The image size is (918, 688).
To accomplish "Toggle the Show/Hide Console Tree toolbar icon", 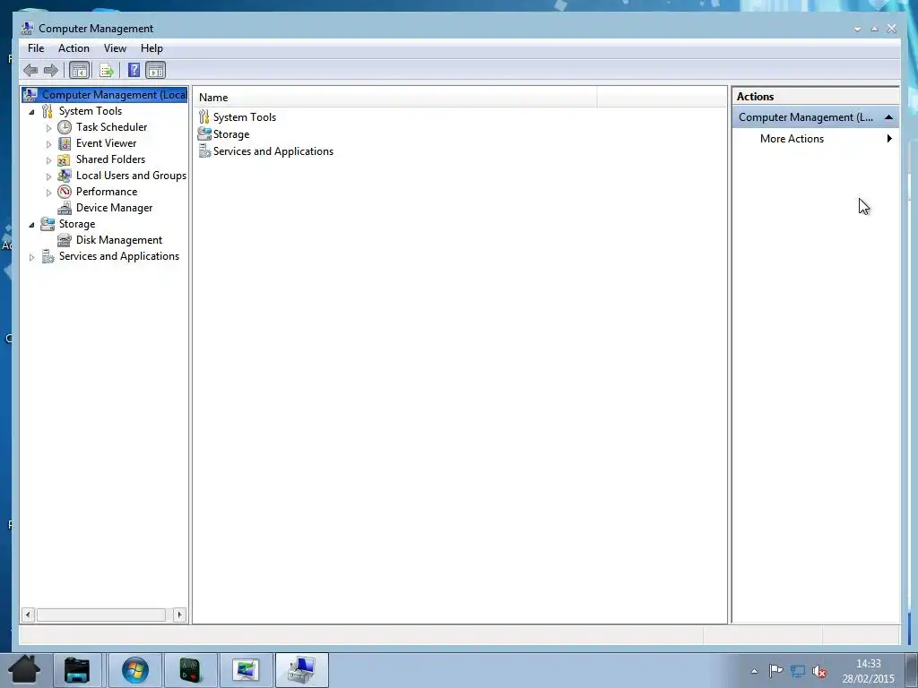I will [x=79, y=71].
